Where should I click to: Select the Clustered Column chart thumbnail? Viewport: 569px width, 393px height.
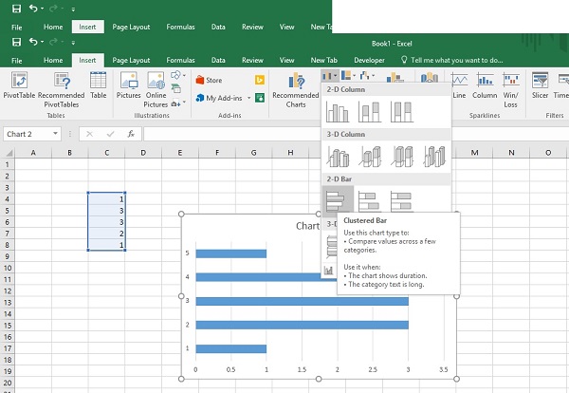pos(338,111)
